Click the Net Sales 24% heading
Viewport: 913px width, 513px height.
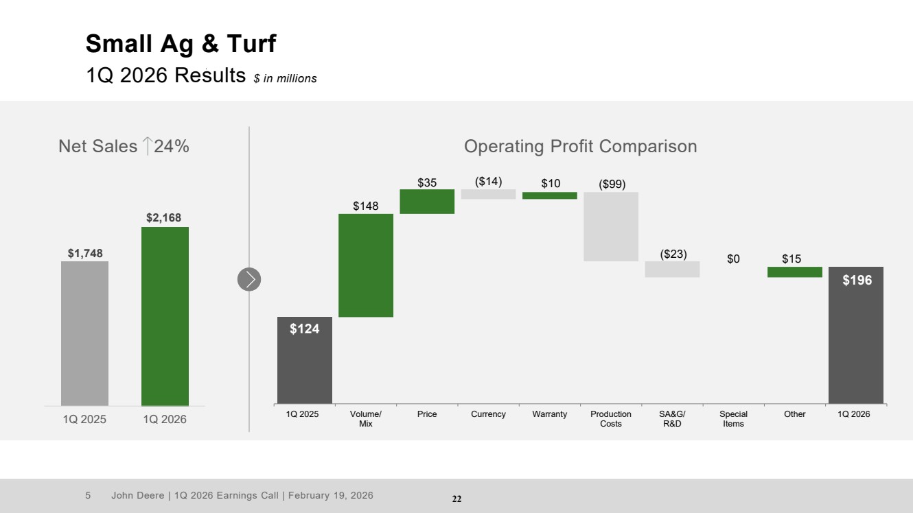(124, 146)
